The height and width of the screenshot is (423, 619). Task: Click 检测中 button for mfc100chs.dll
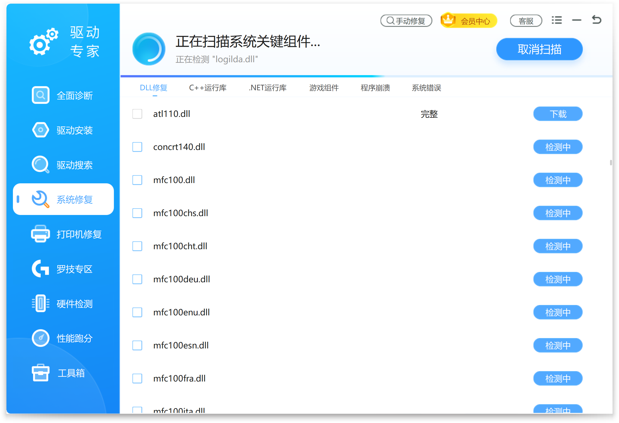558,213
